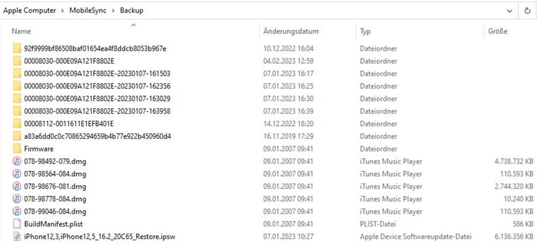This screenshot has height=243, width=537.
Task: Click the Backup breadcrumb segment
Action: coord(131,11)
